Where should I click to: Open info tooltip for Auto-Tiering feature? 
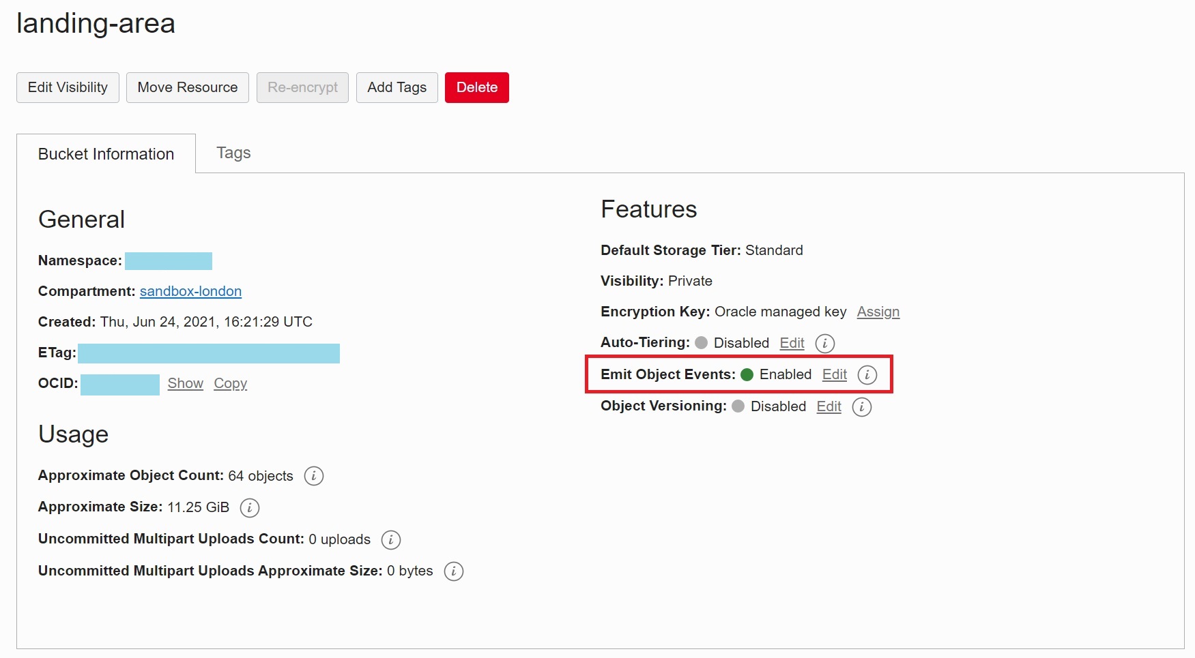pyautogui.click(x=824, y=344)
